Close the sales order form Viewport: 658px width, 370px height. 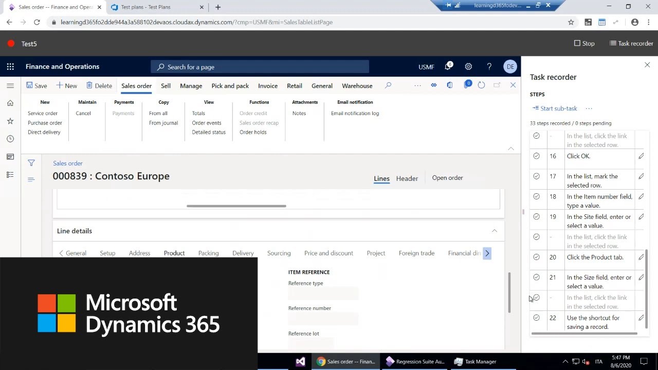click(x=513, y=85)
